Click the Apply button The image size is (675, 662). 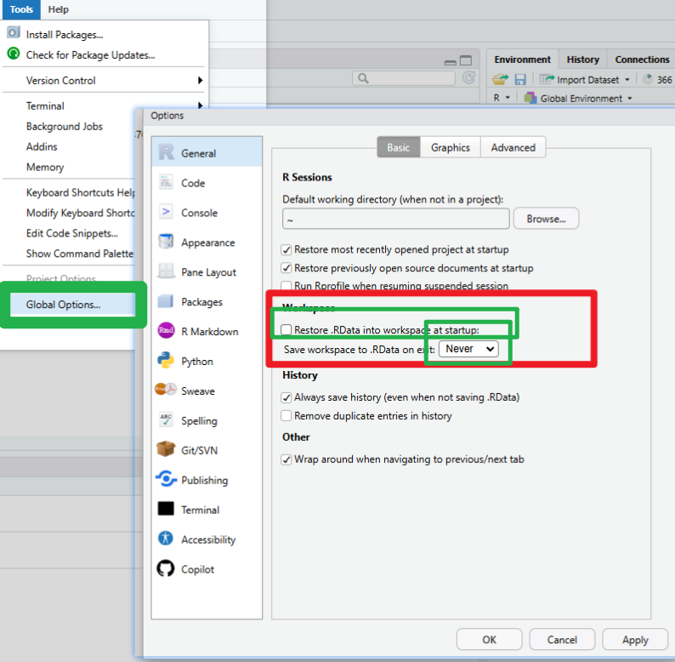click(635, 640)
